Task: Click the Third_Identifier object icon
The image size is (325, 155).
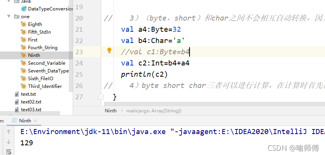Action: [24, 86]
